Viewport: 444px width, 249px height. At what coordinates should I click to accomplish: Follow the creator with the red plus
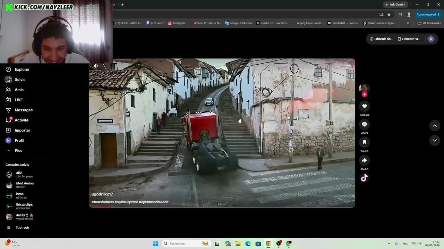click(x=364, y=94)
